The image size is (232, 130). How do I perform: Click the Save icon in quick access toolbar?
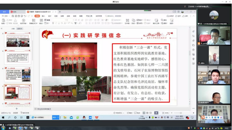click(x=13, y=16)
